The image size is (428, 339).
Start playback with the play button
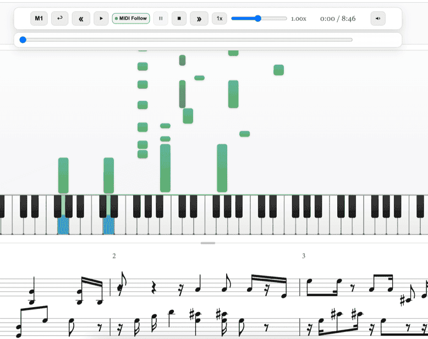coord(101,19)
